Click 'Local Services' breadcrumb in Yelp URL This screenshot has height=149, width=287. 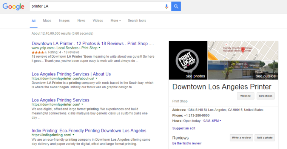(67, 48)
